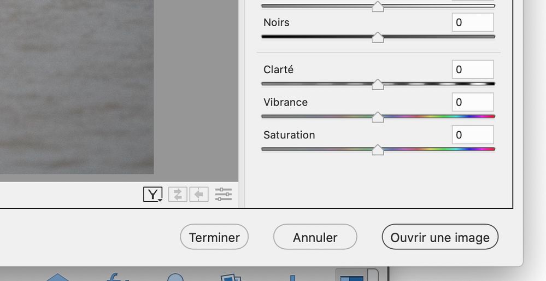The height and width of the screenshot is (281, 546).
Task: Click the Clarté value field
Action: click(x=473, y=69)
